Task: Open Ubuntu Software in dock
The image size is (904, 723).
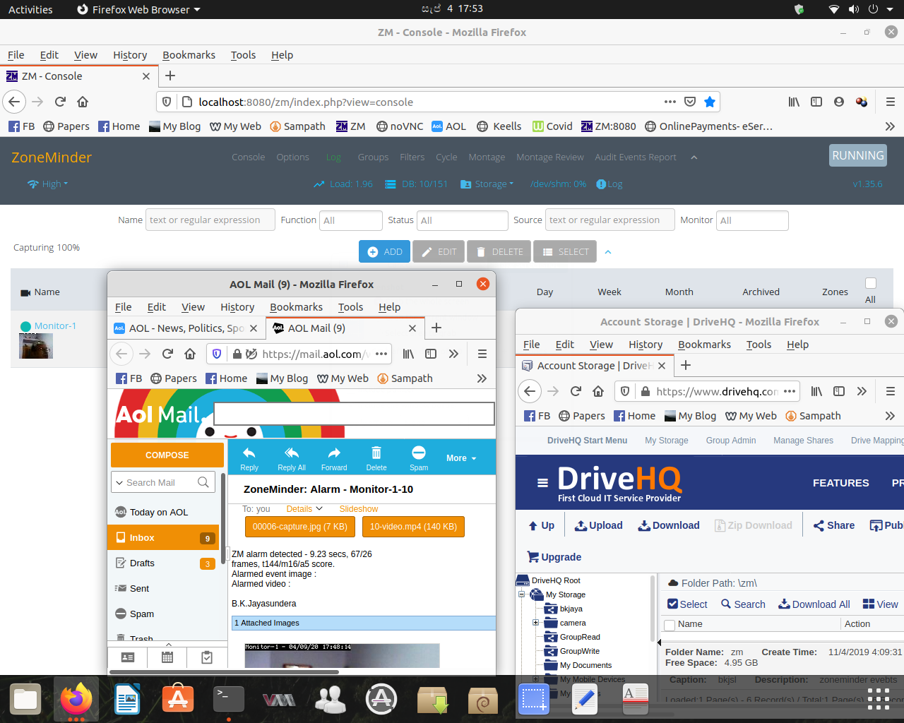Action: point(178,699)
